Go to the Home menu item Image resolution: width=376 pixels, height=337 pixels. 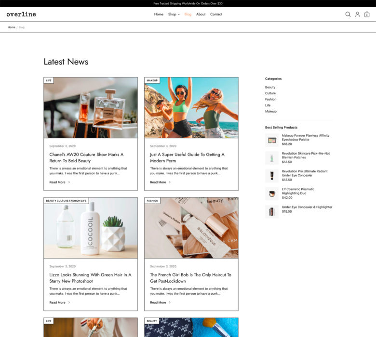(x=159, y=14)
